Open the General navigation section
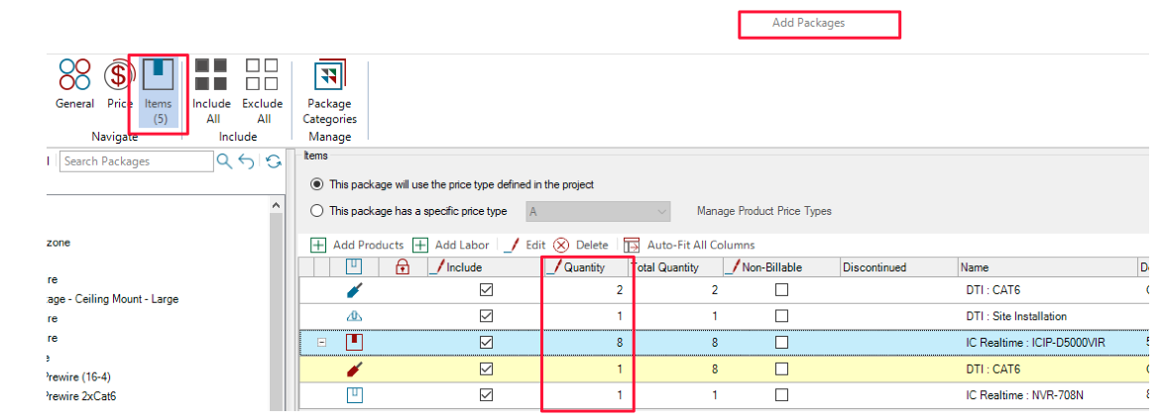Screen dimensions: 1164x420 pos(74,84)
